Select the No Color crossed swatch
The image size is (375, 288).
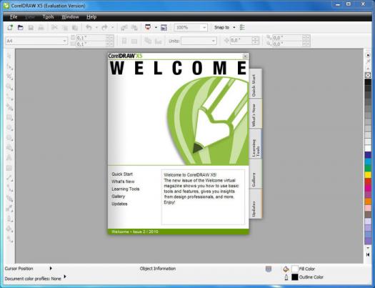368,75
